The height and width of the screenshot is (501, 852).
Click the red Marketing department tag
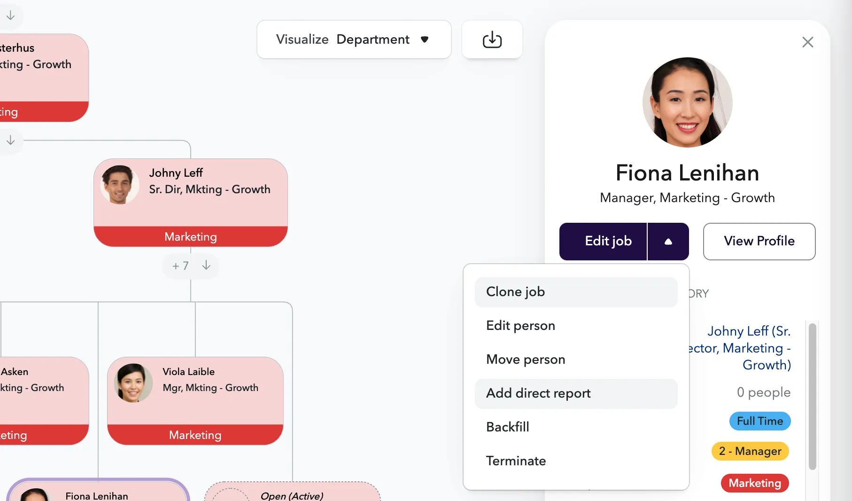[755, 483]
